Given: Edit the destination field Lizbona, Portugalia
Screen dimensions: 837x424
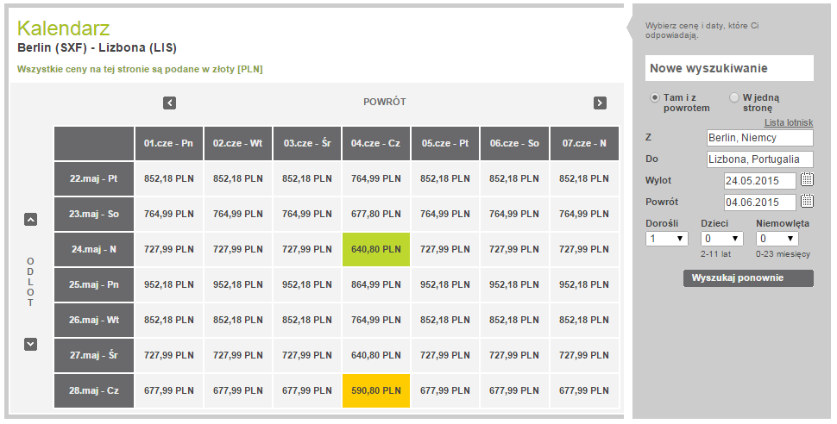Looking at the screenshot, I should coord(760,159).
